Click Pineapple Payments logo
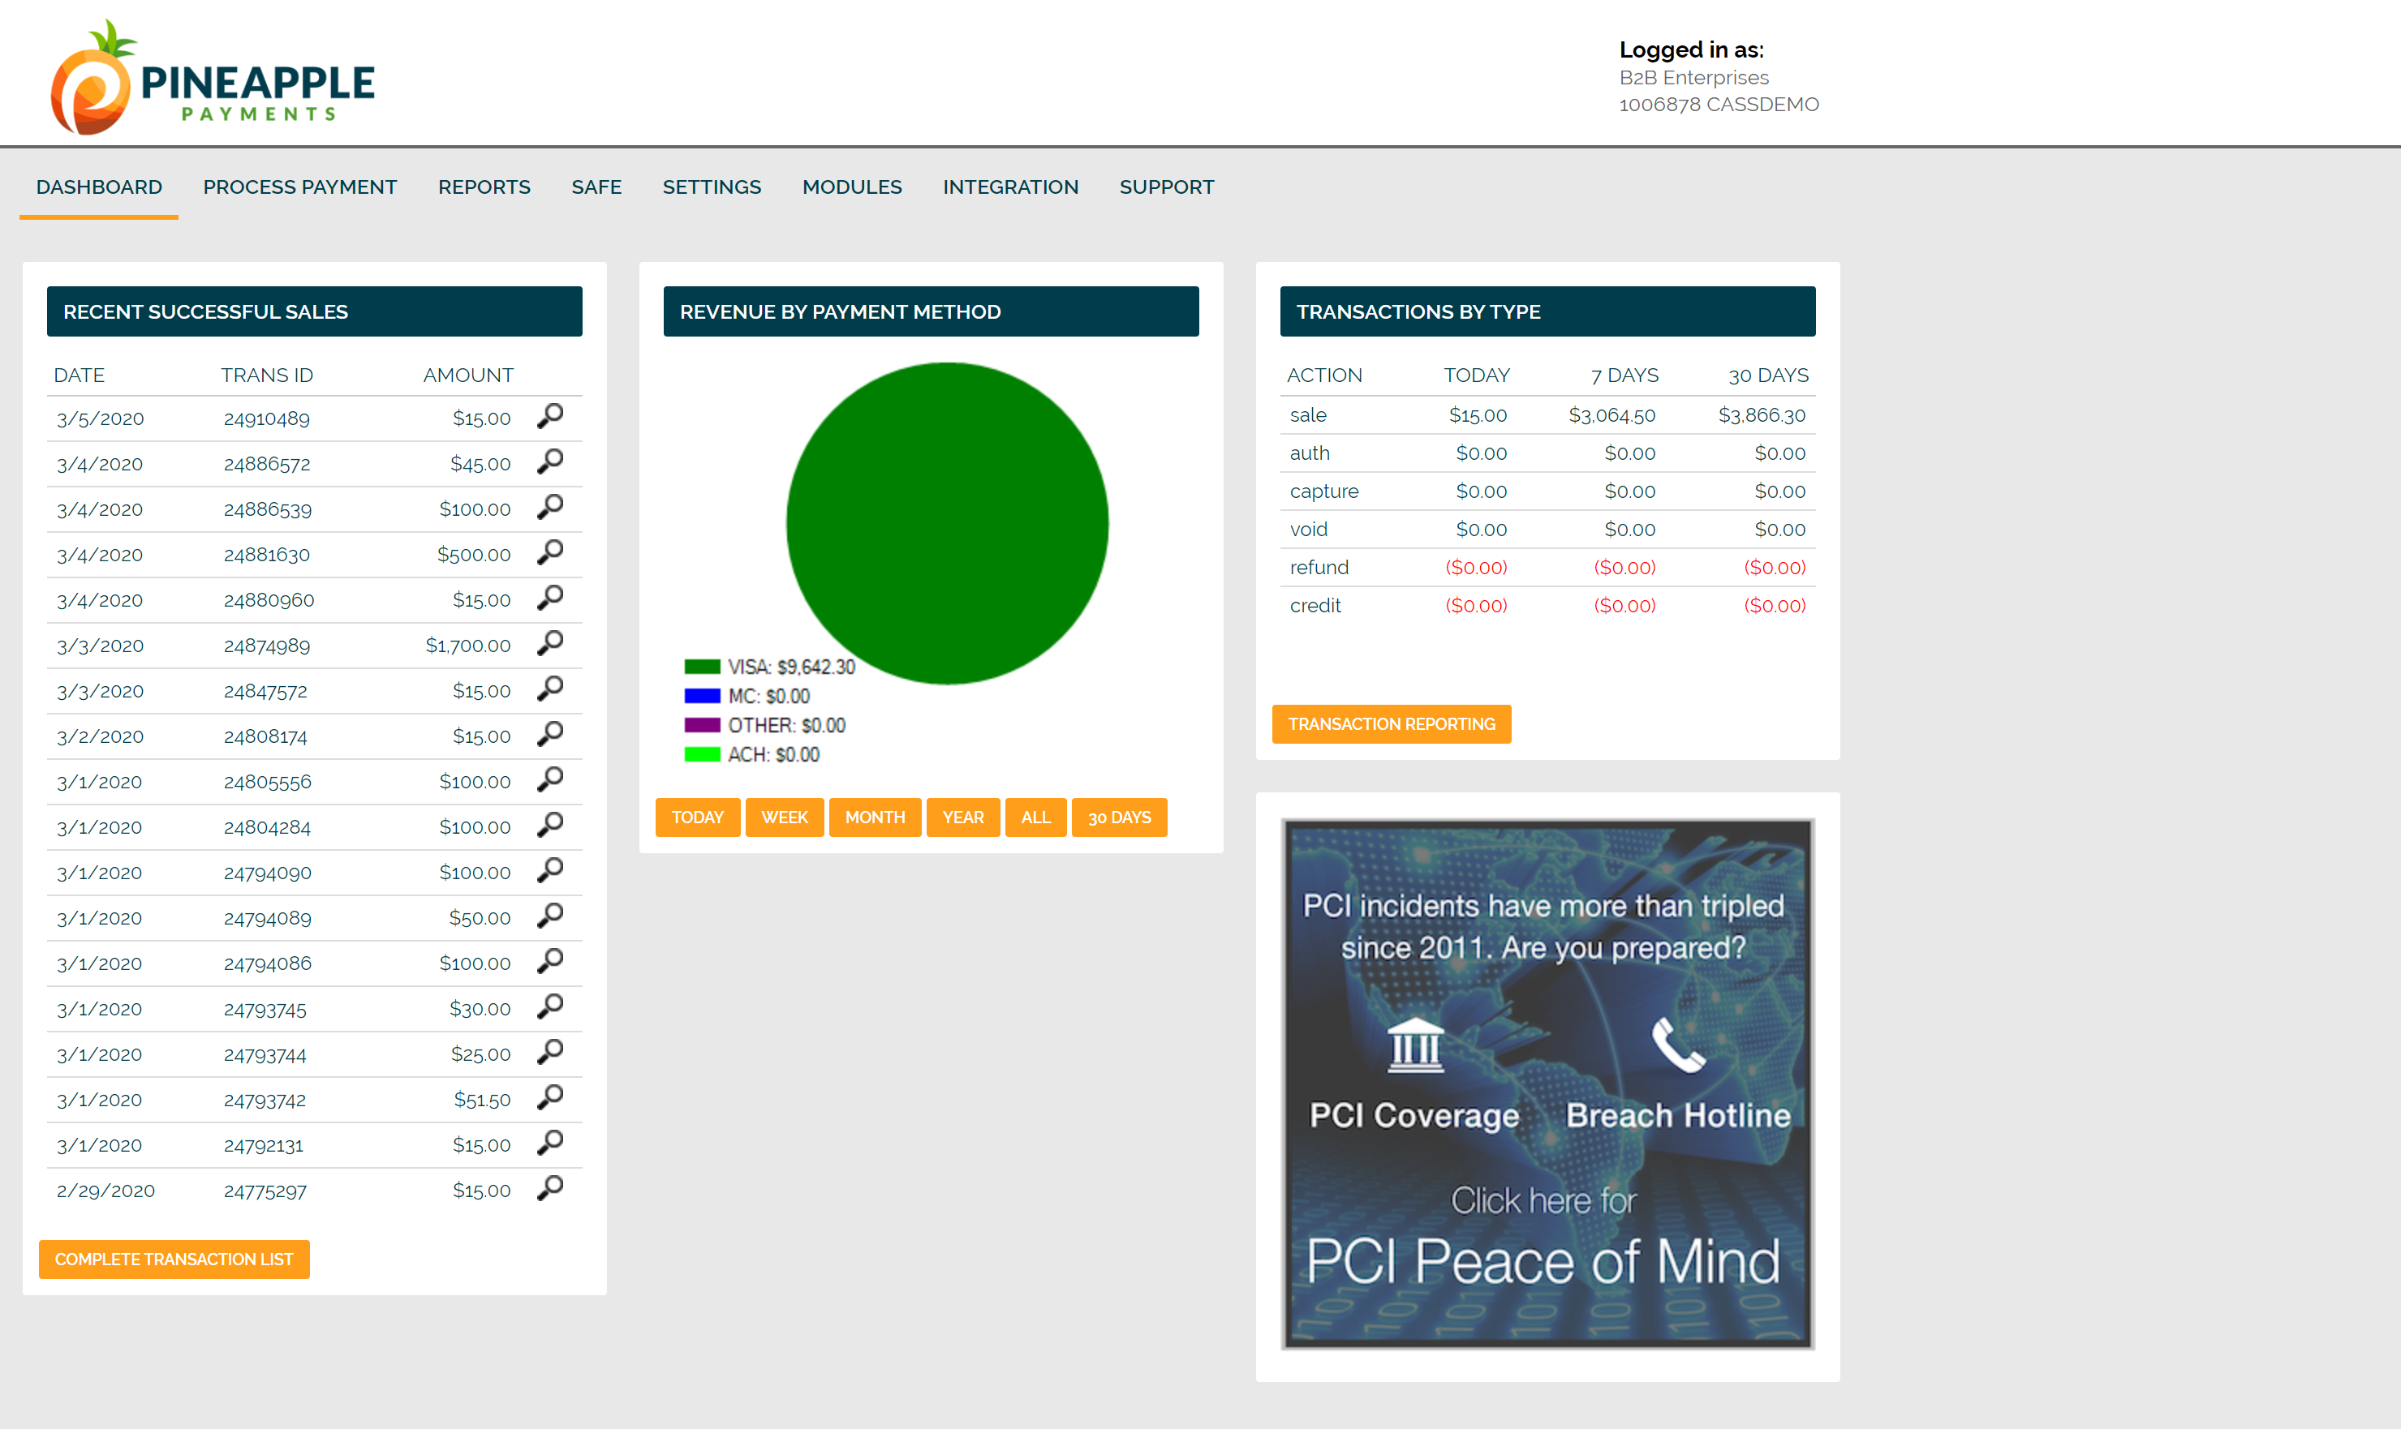The image size is (2401, 1429). point(213,78)
